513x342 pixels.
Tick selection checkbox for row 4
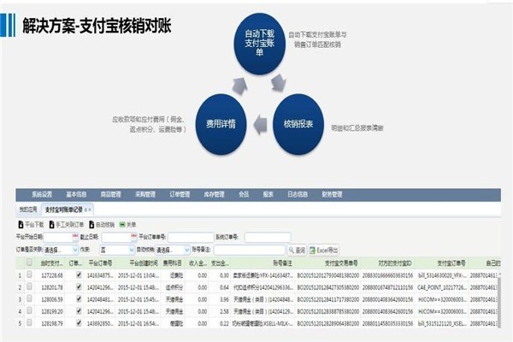(x=29, y=310)
